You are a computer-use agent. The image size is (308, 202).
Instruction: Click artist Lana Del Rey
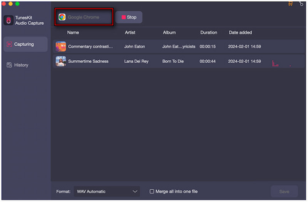[x=136, y=61]
